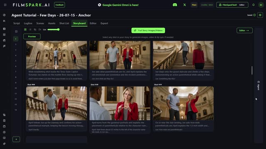Click the FILMSPARK.AI logo

31,5
